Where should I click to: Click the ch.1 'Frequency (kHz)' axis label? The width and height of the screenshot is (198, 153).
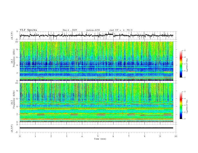point(14,58)
